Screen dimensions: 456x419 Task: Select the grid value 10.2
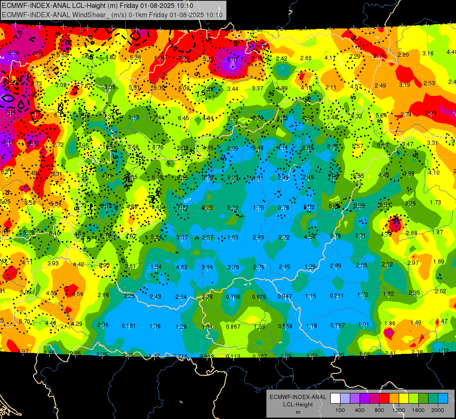coord(80,234)
